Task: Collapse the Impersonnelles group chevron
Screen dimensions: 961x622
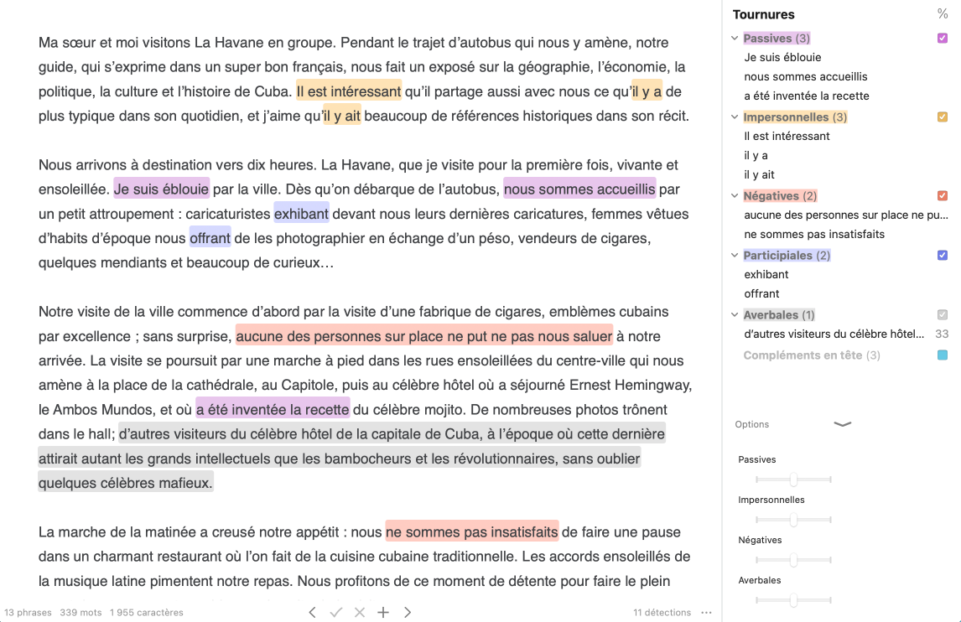Action: [735, 117]
